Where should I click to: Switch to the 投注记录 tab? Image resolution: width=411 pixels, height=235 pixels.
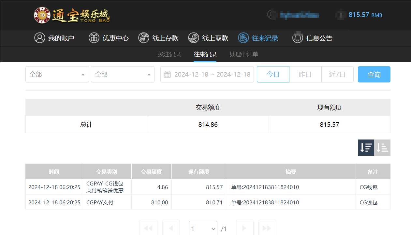169,54
